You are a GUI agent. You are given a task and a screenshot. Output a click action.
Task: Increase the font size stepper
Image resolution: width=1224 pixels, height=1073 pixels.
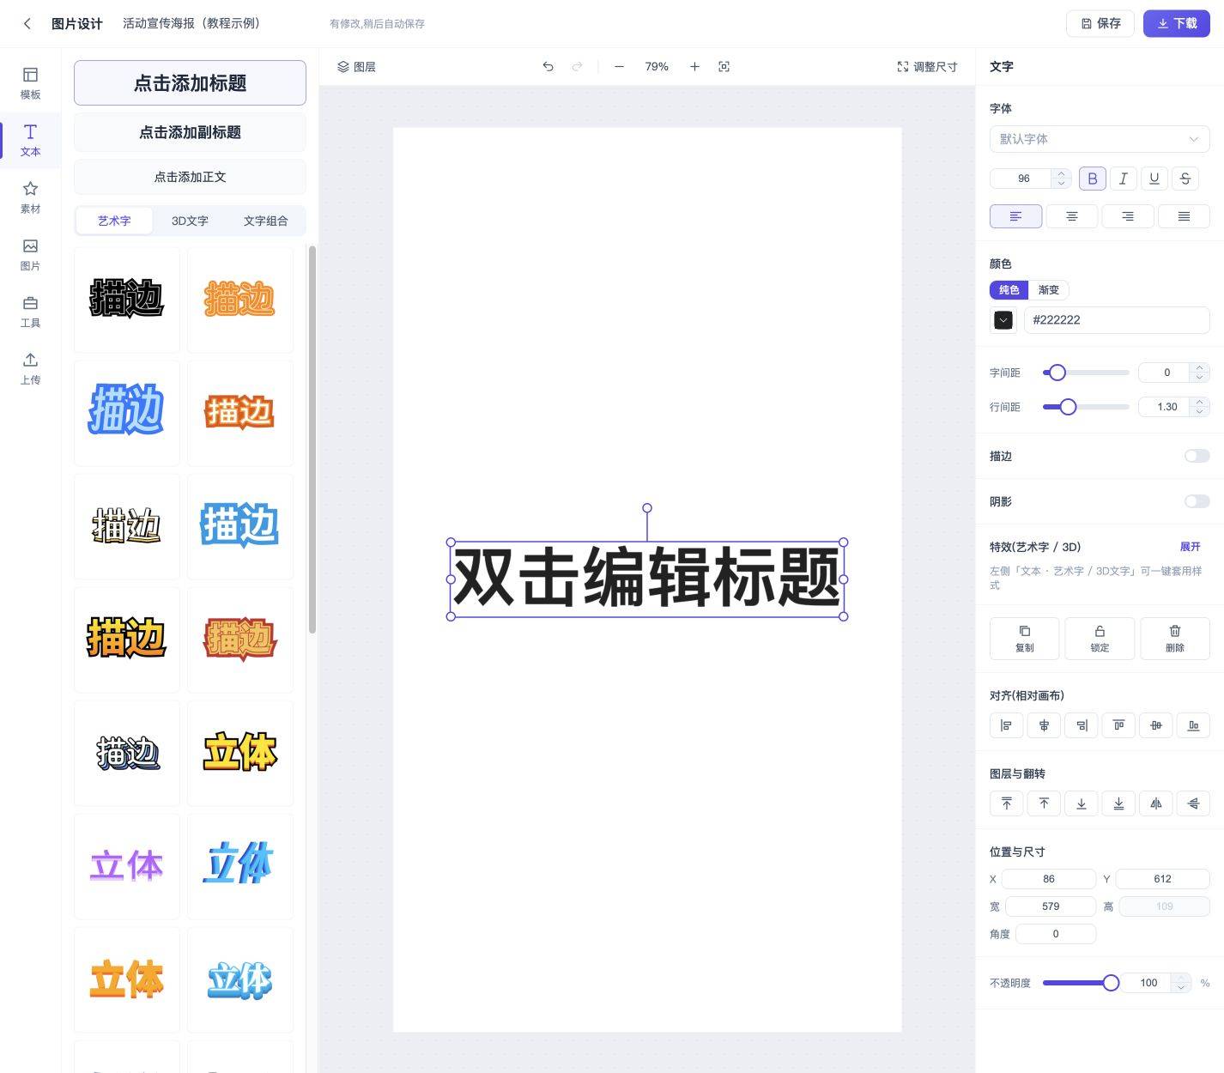pos(1062,173)
